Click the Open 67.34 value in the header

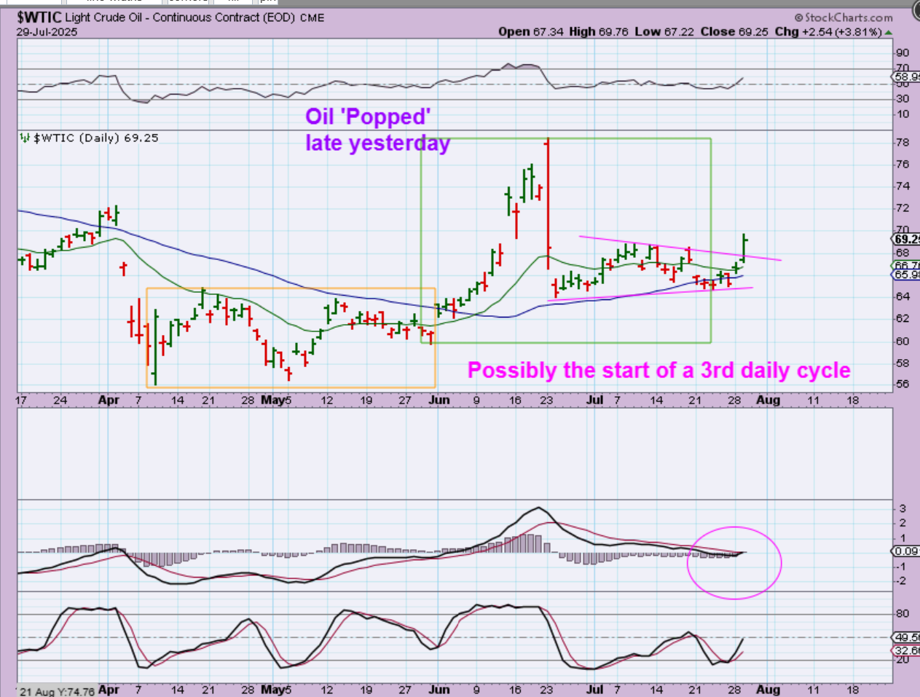(531, 32)
